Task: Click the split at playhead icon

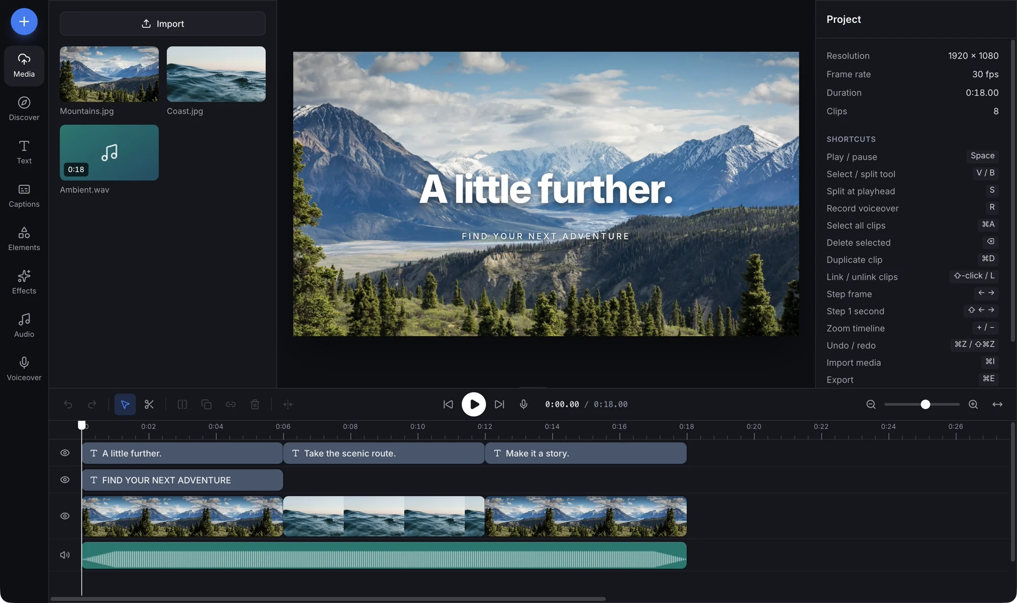Action: pos(182,404)
